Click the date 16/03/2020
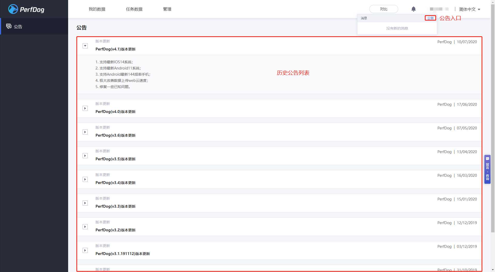The width and height of the screenshot is (495, 272). pos(467,176)
